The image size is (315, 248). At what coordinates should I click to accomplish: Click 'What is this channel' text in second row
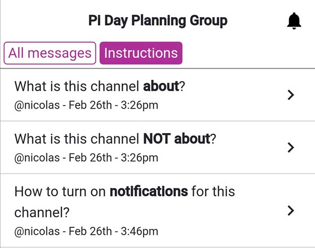pyautogui.click(x=76, y=139)
